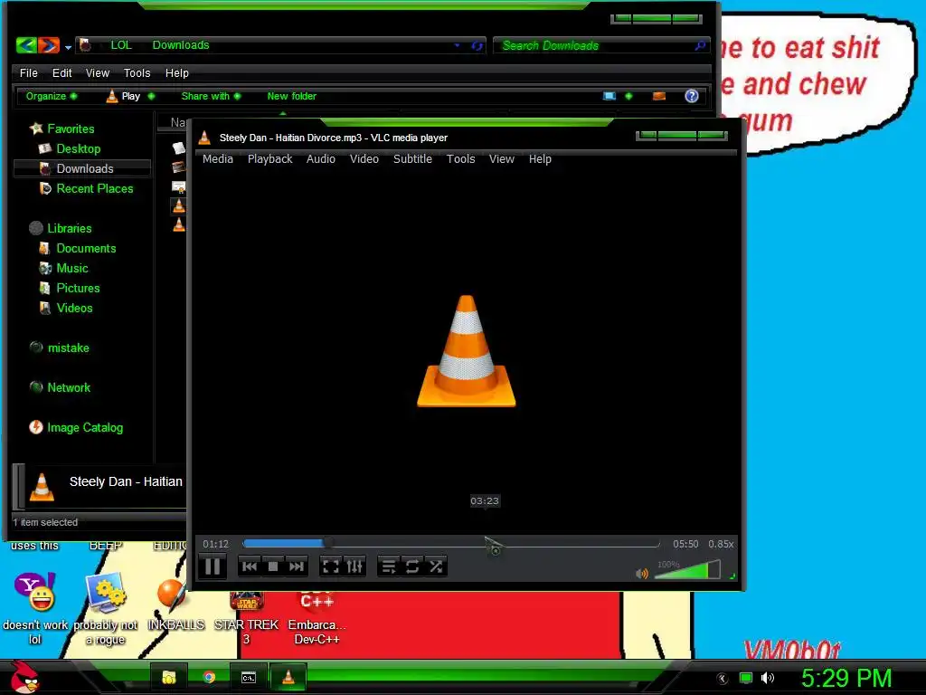926x695 pixels.
Task: Toggle loop mode in VLC
Action: 412,566
